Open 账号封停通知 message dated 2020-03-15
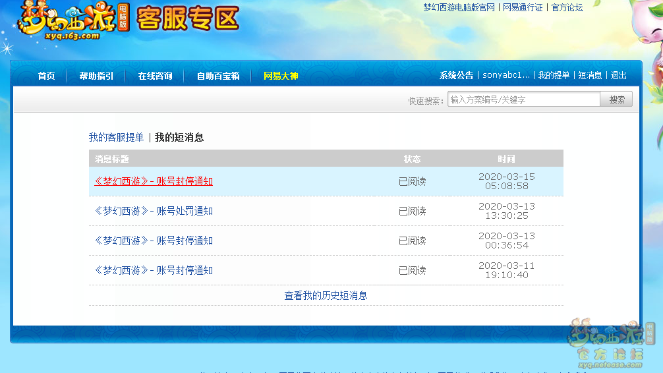This screenshot has height=373, width=663. coord(154,181)
